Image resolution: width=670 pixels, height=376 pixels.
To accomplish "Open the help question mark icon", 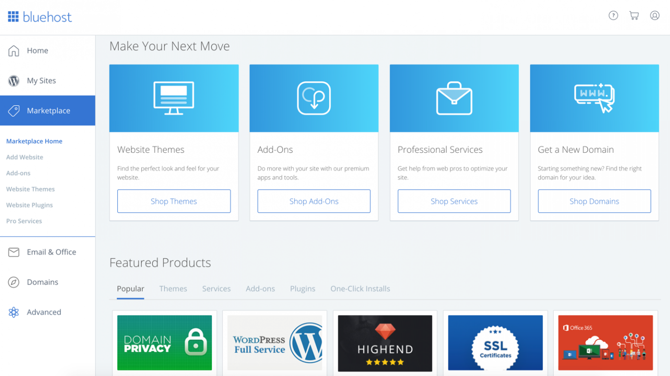I will [x=613, y=15].
